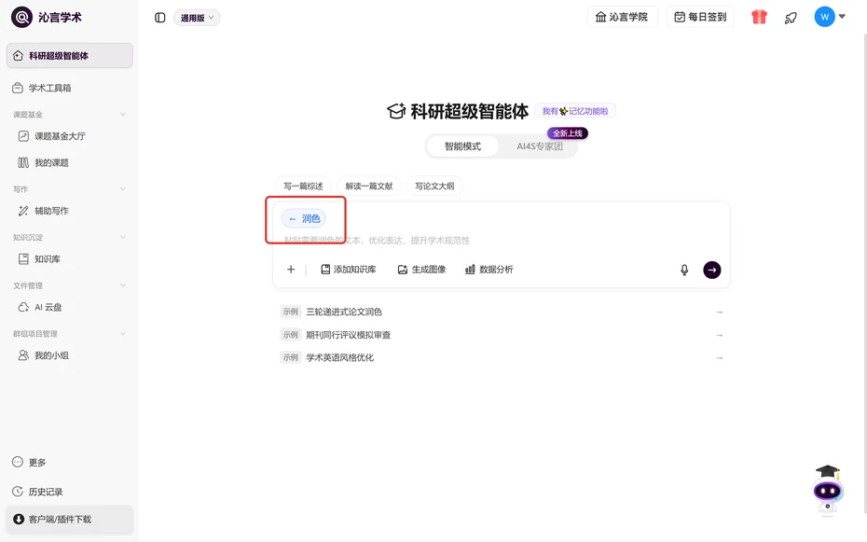Click 生成图像 in input toolbar
This screenshot has width=867, height=542.
pos(422,270)
